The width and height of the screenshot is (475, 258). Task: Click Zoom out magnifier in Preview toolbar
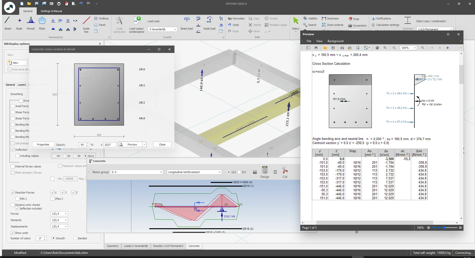394,48
